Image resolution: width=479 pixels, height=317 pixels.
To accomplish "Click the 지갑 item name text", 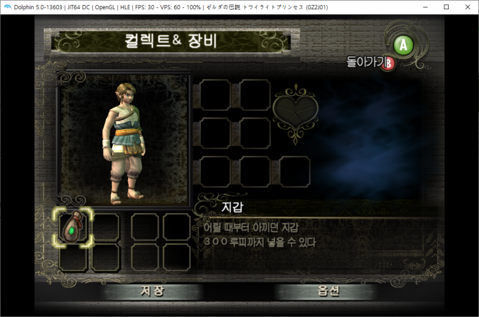I will (x=232, y=207).
